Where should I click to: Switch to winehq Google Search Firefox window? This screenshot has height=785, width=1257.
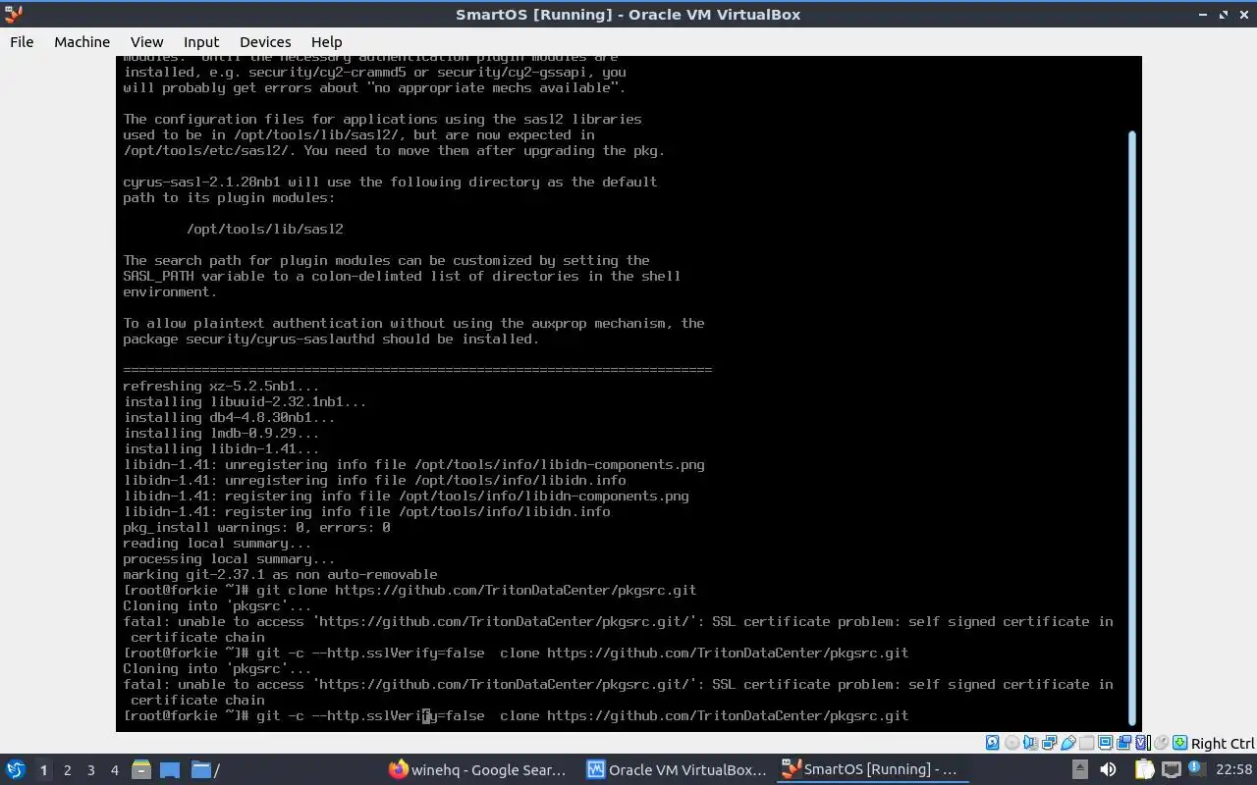pyautogui.click(x=478, y=769)
